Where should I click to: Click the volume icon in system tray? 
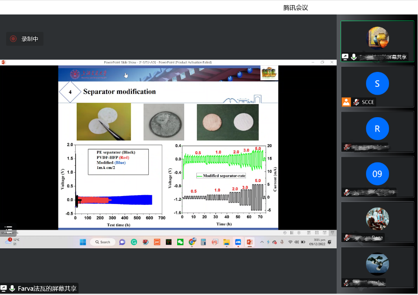[x=297, y=242]
